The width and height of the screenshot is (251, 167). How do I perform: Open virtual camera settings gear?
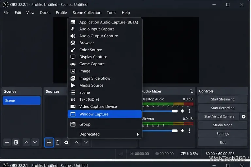coord(243,116)
